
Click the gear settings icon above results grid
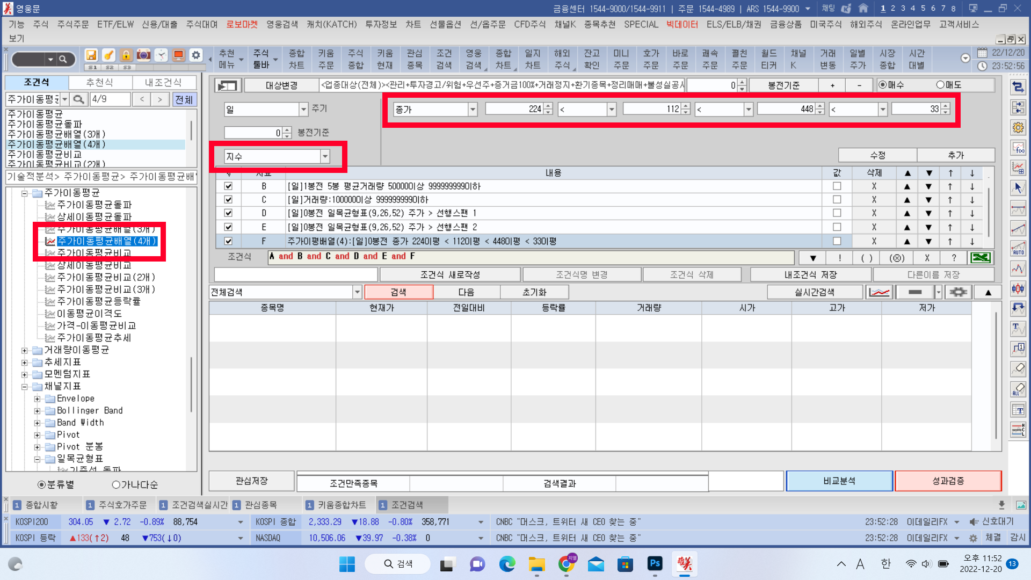(958, 292)
